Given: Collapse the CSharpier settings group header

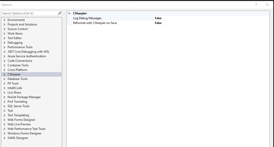Looking at the screenshot, I should 69,13.
